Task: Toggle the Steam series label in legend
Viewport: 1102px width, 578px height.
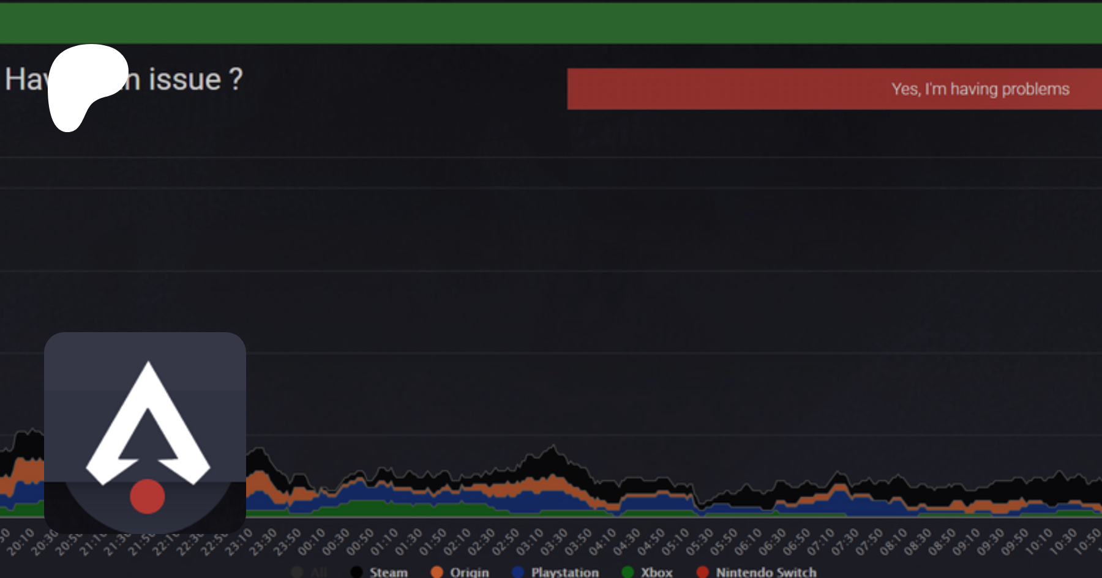Action: point(389,572)
